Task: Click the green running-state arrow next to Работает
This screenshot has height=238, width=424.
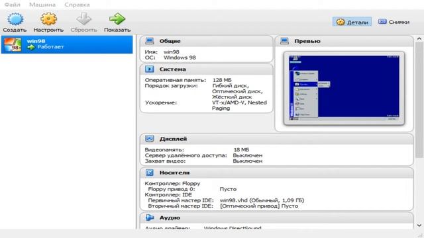Action: [x=31, y=47]
